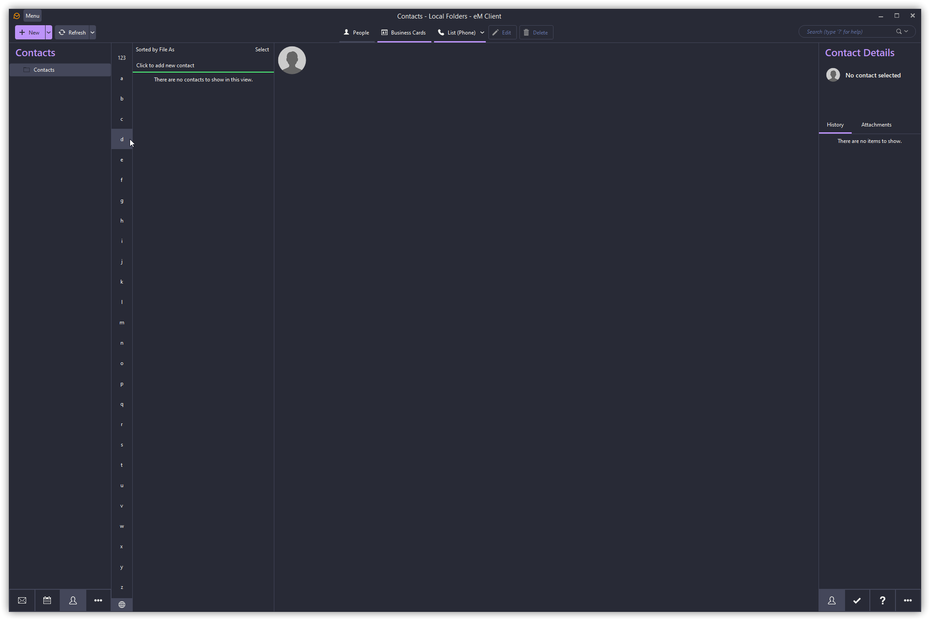Open the History tab

click(x=835, y=125)
